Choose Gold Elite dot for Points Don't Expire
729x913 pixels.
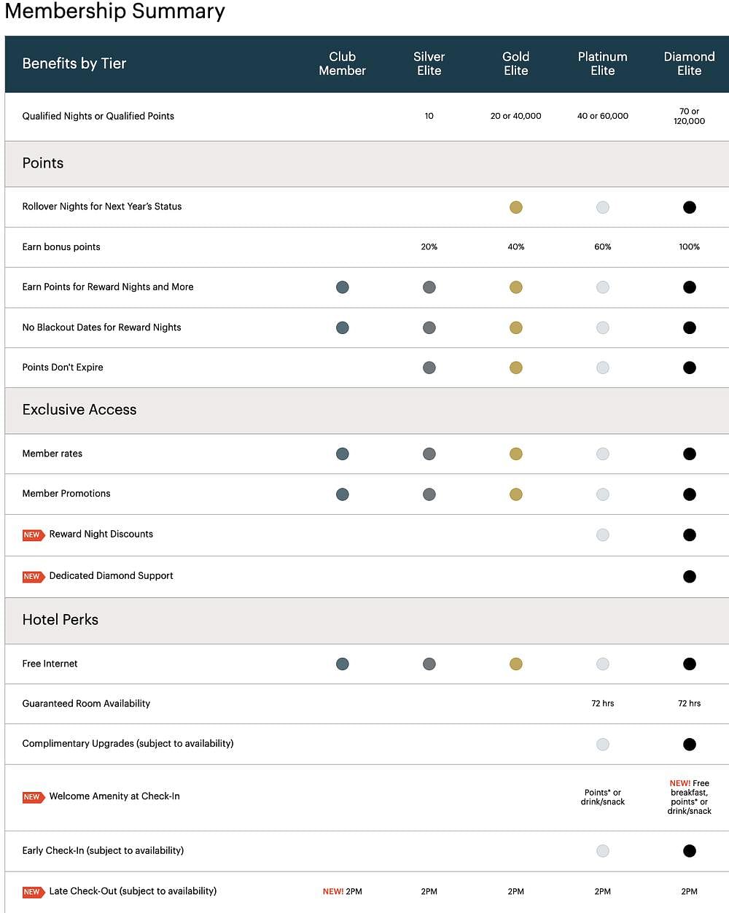coord(516,368)
